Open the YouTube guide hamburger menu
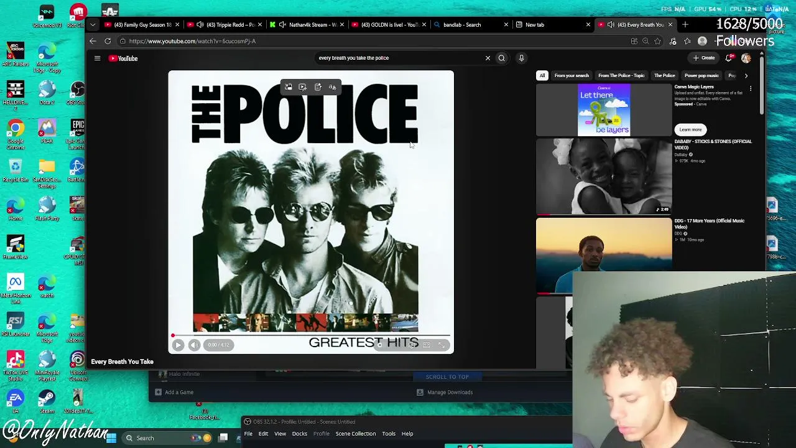The width and height of the screenshot is (796, 448). click(x=97, y=58)
